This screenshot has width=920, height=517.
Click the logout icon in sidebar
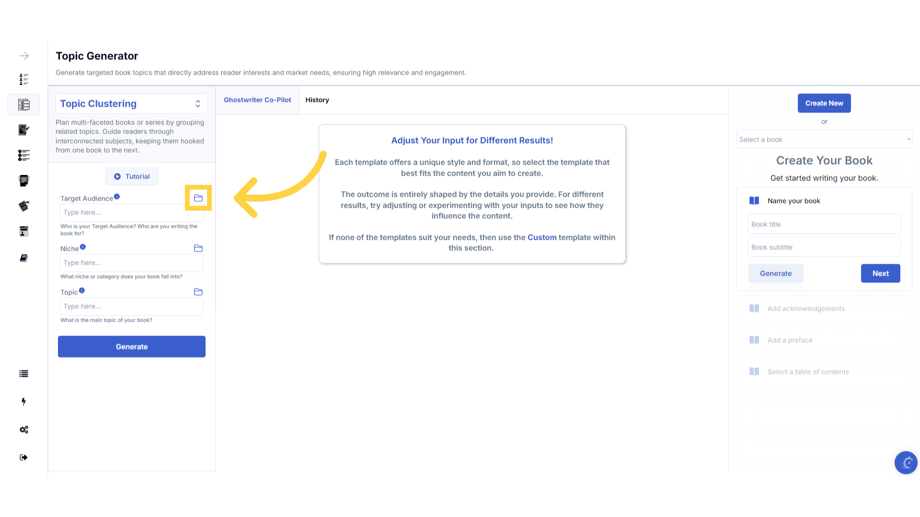(23, 457)
